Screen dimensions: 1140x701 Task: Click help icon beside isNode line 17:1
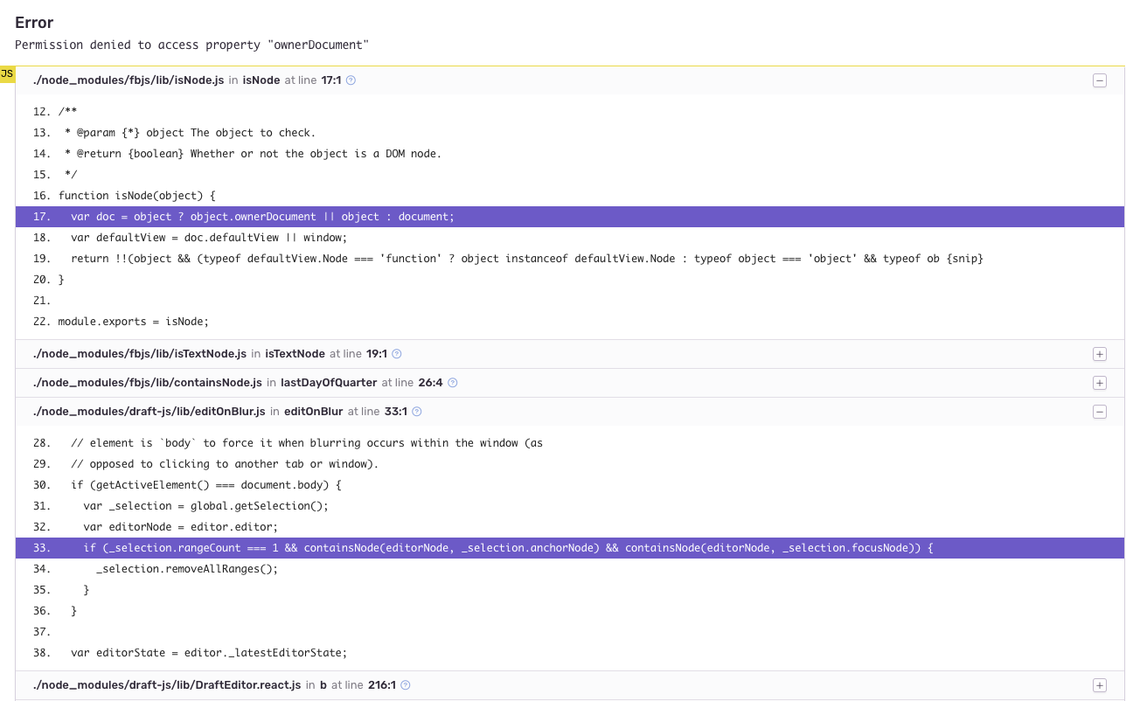351,80
